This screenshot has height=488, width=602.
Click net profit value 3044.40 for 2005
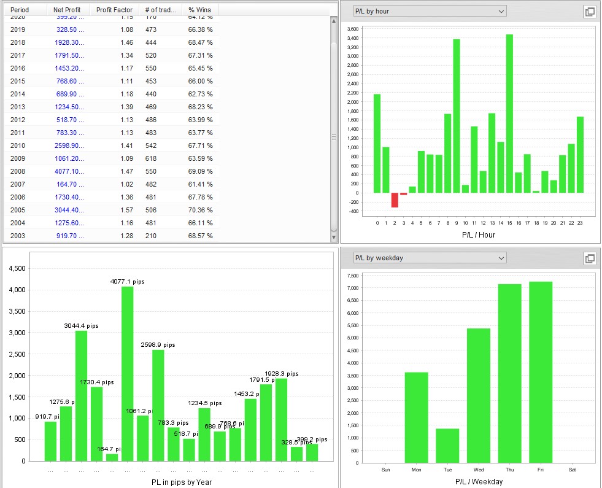(69, 211)
